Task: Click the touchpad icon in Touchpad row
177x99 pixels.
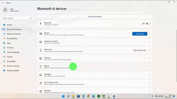Action: [41, 75]
